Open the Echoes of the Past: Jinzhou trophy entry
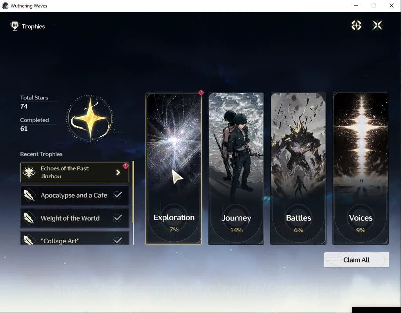 pos(74,172)
